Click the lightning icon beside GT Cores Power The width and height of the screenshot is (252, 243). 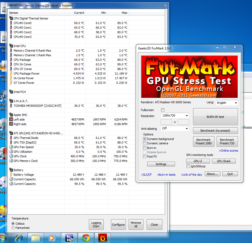coord(11,83)
